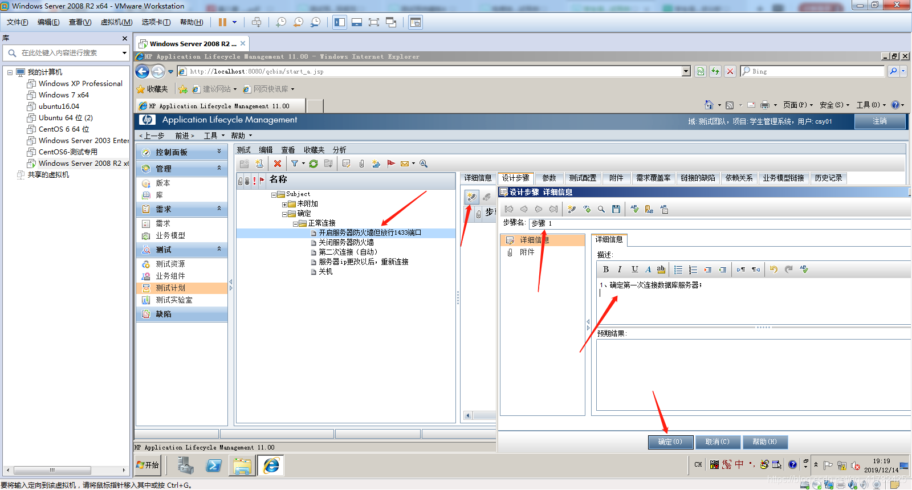Switch to the 需求覆盖率 tab
Image resolution: width=912 pixels, height=490 pixels.
[653, 178]
